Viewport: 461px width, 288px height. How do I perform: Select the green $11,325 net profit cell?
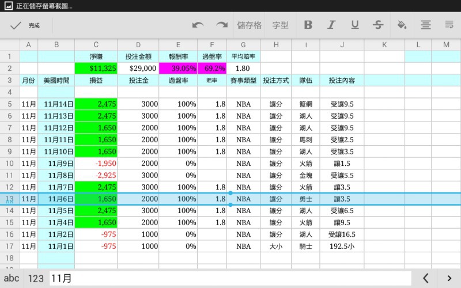click(x=96, y=69)
